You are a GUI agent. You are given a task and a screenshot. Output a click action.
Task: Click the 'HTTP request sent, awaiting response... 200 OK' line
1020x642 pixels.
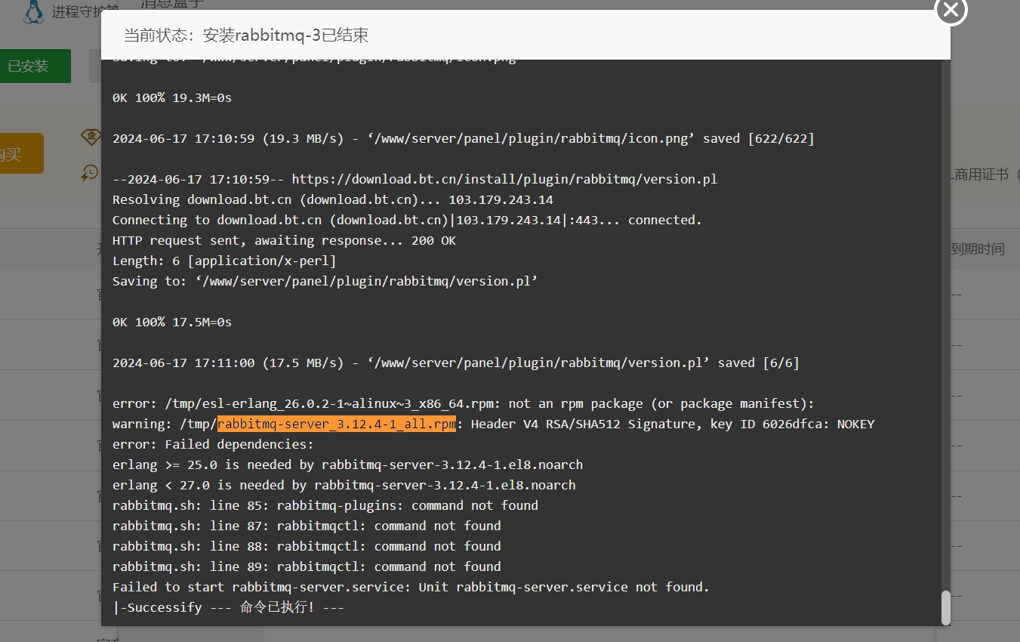[x=284, y=240]
